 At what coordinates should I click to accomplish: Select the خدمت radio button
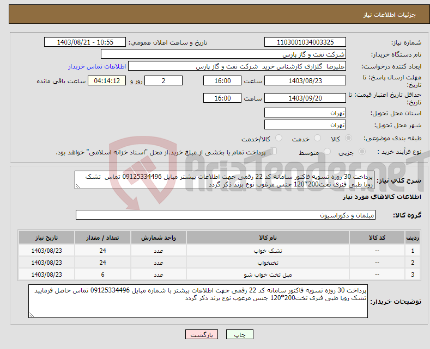(317, 138)
